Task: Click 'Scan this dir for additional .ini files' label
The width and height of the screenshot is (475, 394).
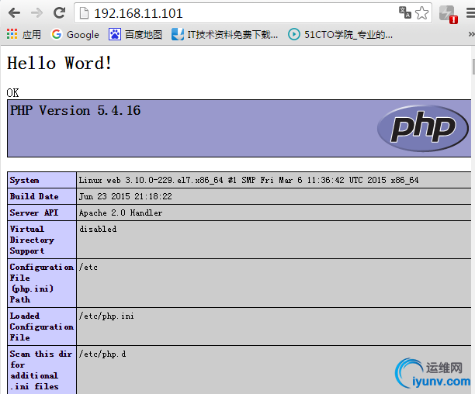Action: click(x=41, y=370)
